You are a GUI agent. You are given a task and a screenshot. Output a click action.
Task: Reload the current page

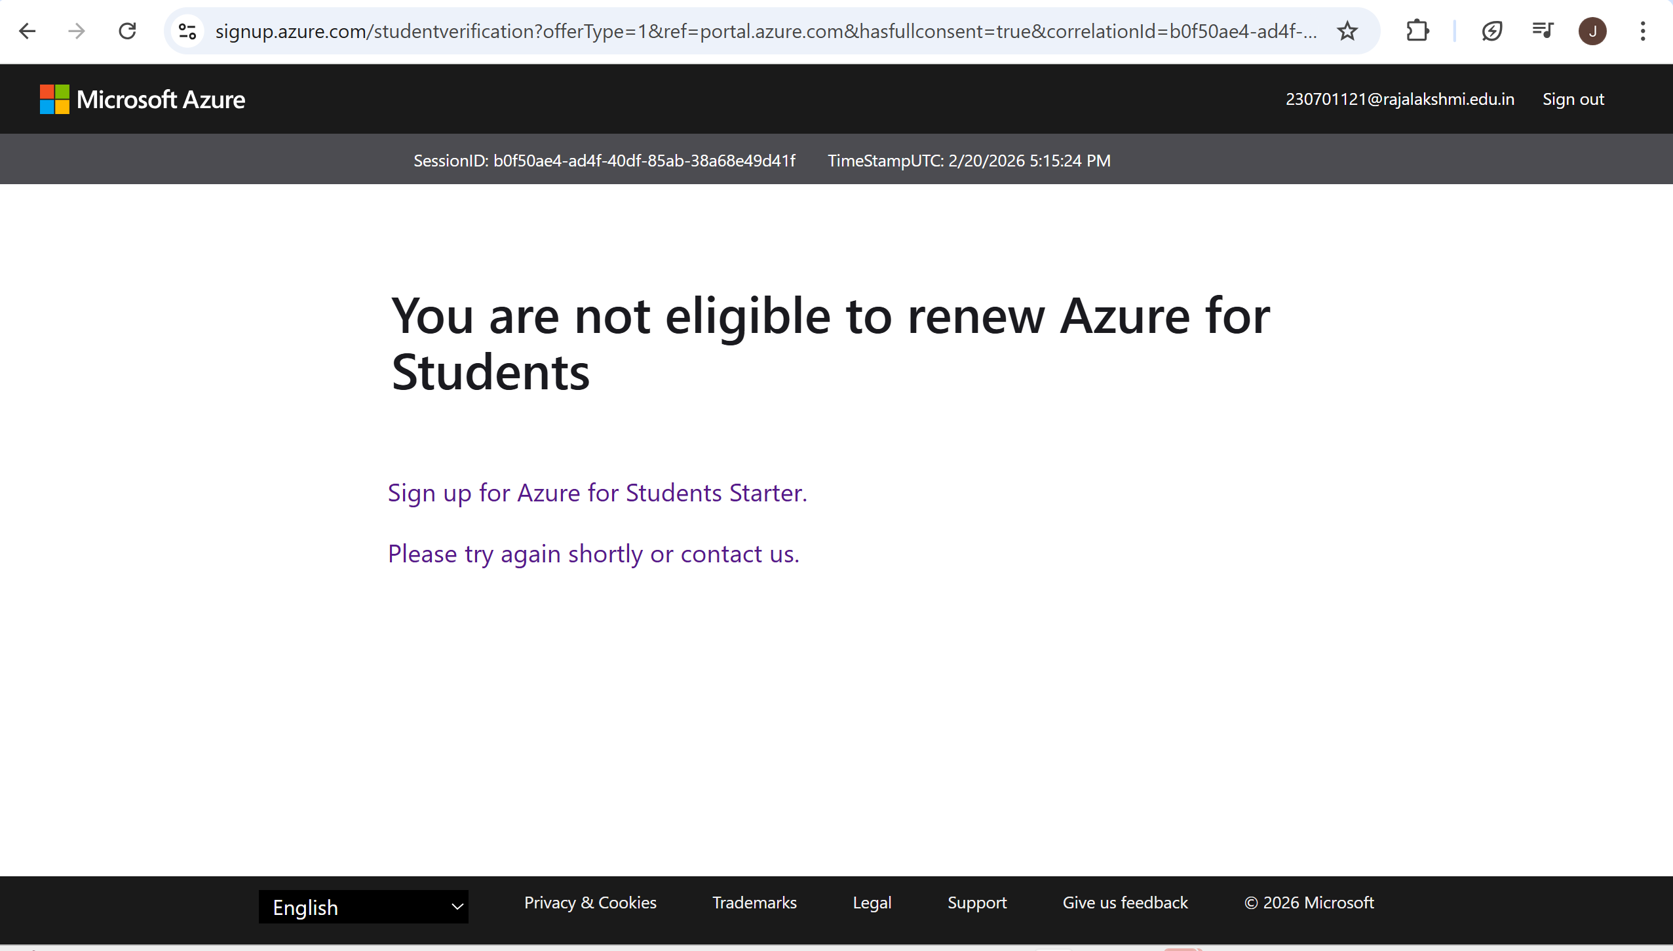pyautogui.click(x=127, y=31)
